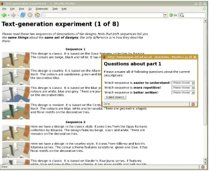Click in the address bar field
209x171 pixels.
[x=103, y=15]
